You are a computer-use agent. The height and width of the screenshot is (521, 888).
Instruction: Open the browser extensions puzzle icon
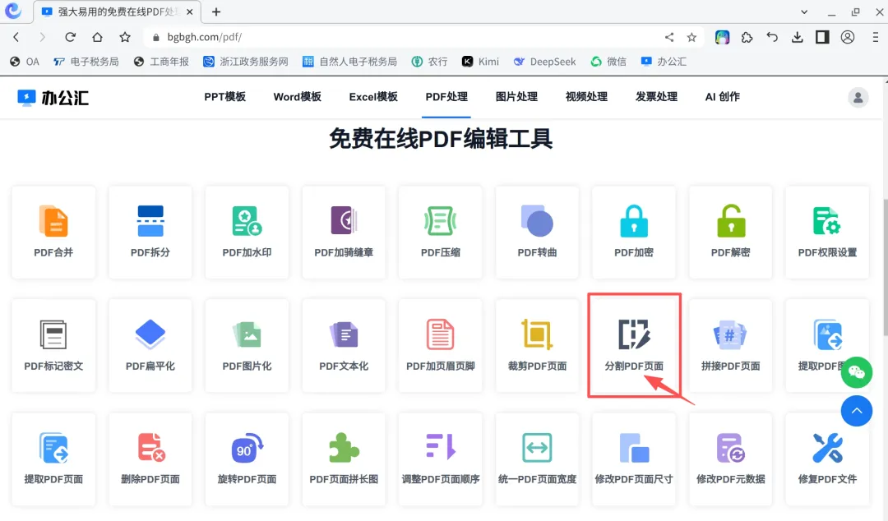(747, 37)
